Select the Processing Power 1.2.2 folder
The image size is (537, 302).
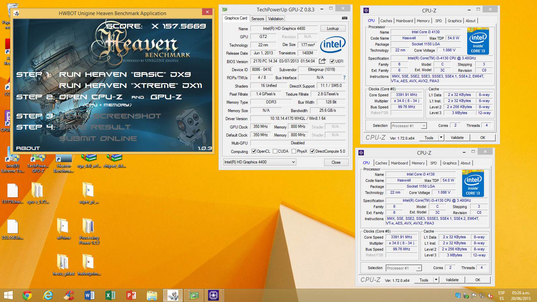point(89,232)
